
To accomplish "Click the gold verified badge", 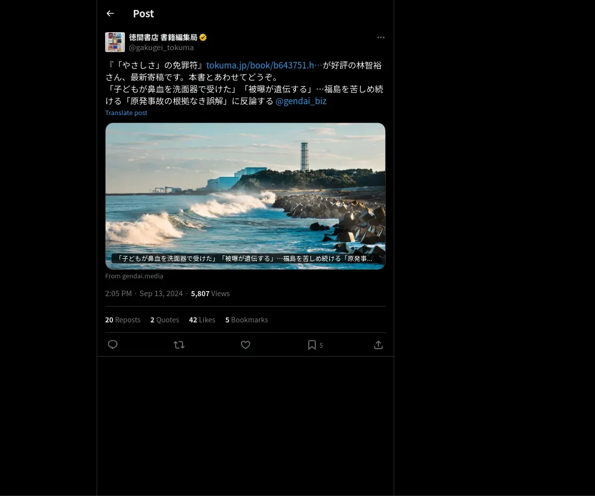I will point(203,37).
